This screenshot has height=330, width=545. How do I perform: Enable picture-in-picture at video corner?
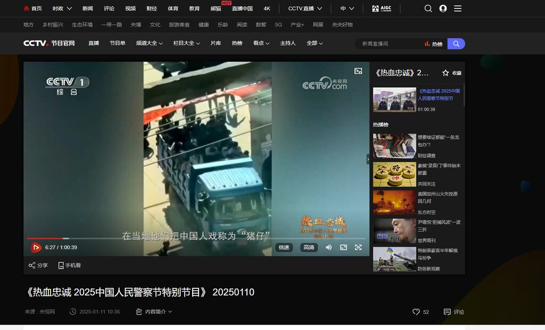[x=358, y=71]
